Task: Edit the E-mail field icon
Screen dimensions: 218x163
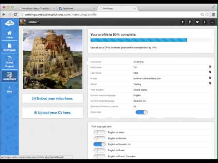Action: pyautogui.click(x=210, y=78)
